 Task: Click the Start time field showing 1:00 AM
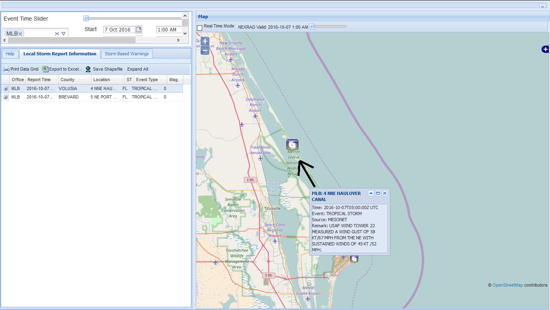point(167,29)
